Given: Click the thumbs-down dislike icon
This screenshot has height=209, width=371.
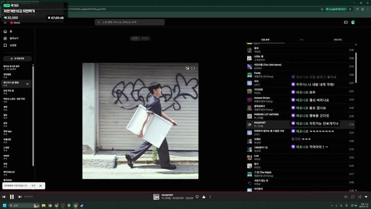Looking at the screenshot, I should pos(197,197).
